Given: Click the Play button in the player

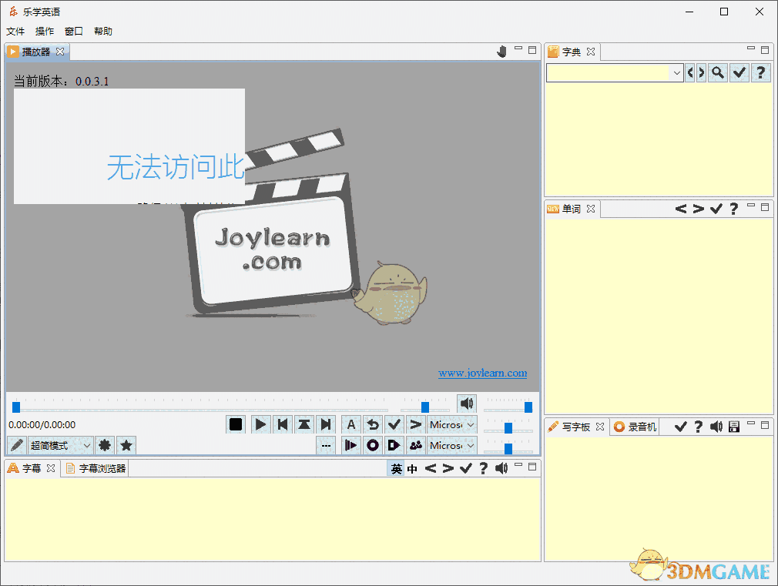Looking at the screenshot, I should click(x=260, y=424).
